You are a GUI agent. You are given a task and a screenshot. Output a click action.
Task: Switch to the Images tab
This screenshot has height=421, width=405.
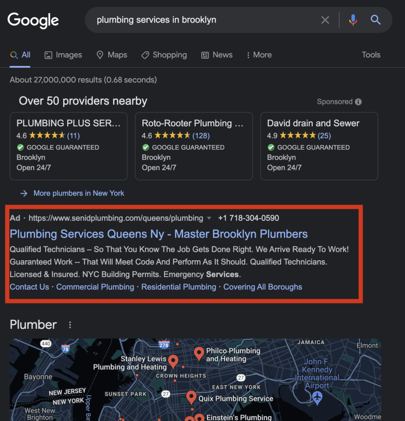point(63,55)
